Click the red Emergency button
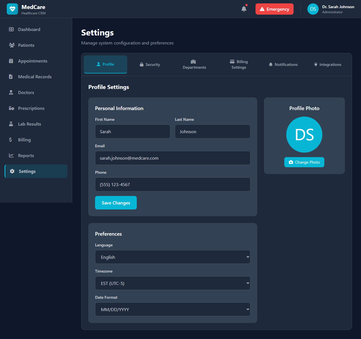The width and height of the screenshot is (361, 339). 274,9
